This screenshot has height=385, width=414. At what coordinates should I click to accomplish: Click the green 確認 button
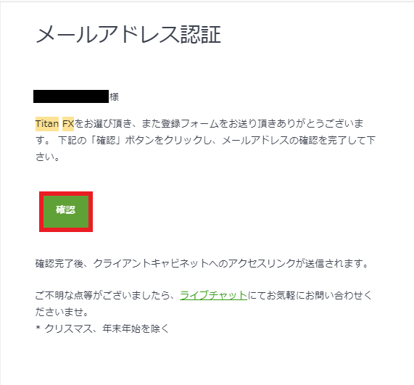pyautogui.click(x=66, y=212)
